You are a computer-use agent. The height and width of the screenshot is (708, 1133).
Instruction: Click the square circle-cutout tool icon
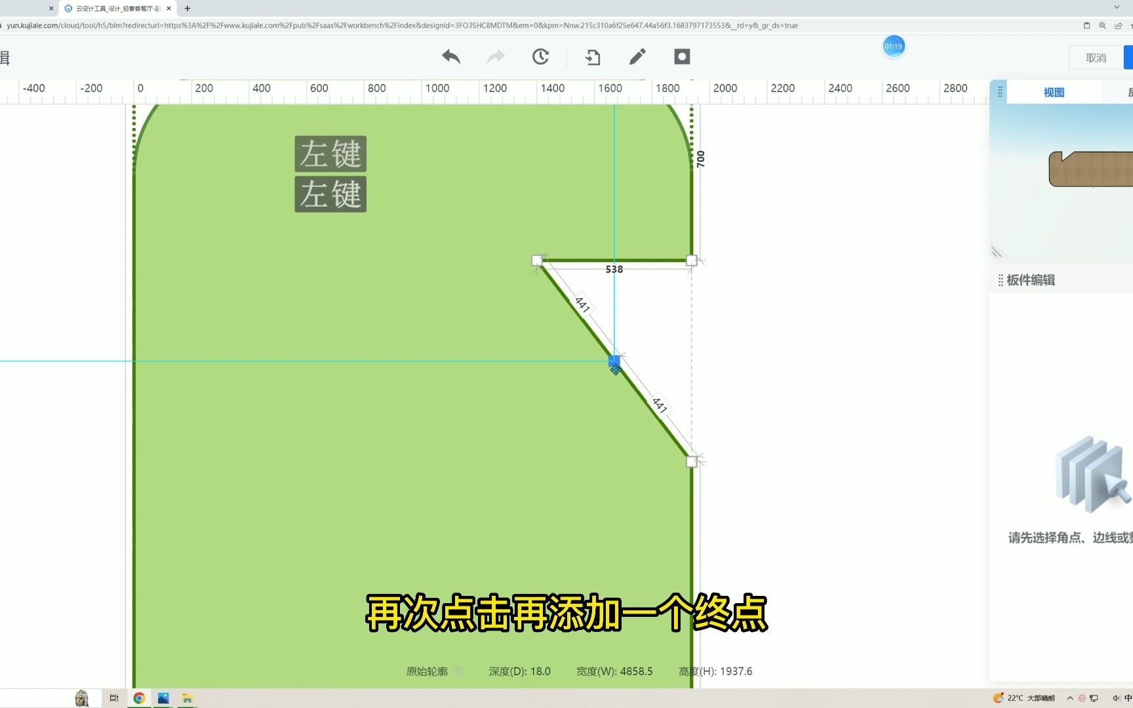point(682,57)
